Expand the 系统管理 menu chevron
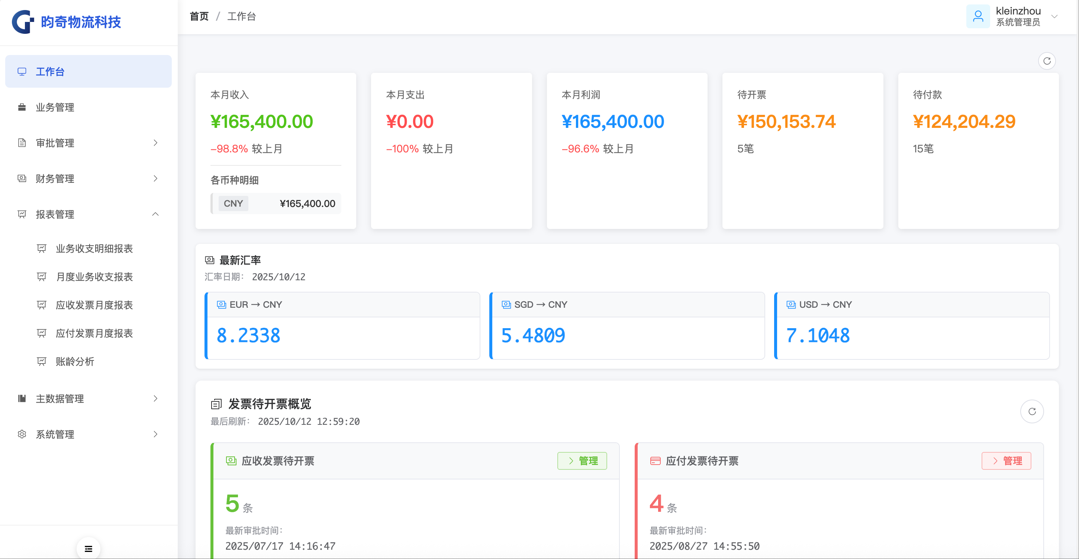Screen dimensions: 1079x559 155,434
